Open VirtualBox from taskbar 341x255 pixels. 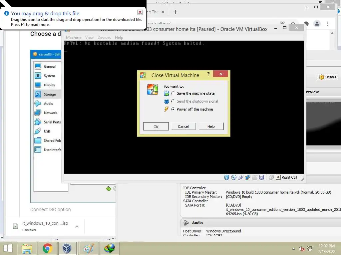point(67,248)
